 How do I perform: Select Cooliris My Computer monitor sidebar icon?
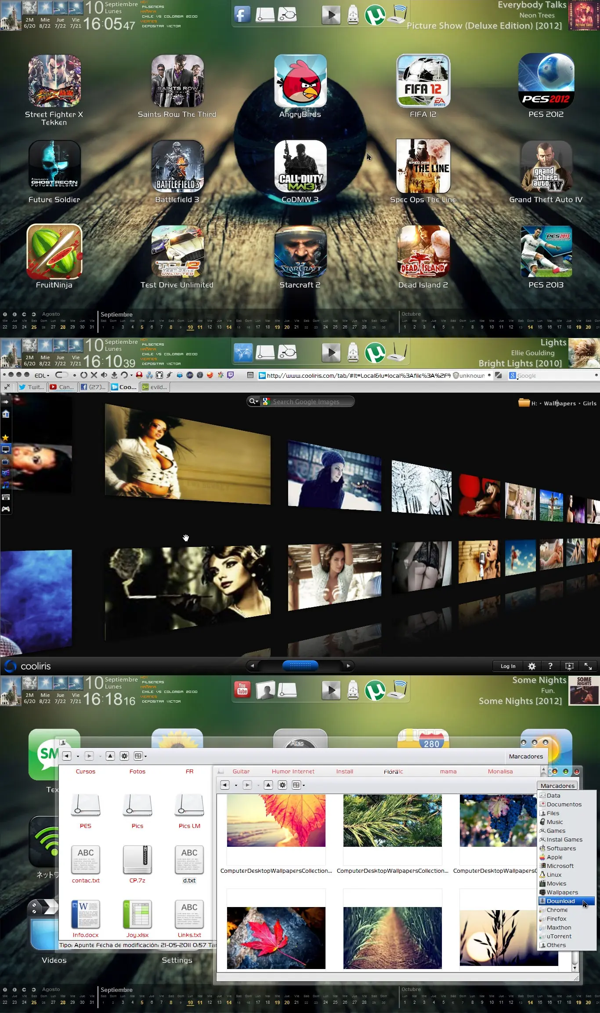point(6,449)
